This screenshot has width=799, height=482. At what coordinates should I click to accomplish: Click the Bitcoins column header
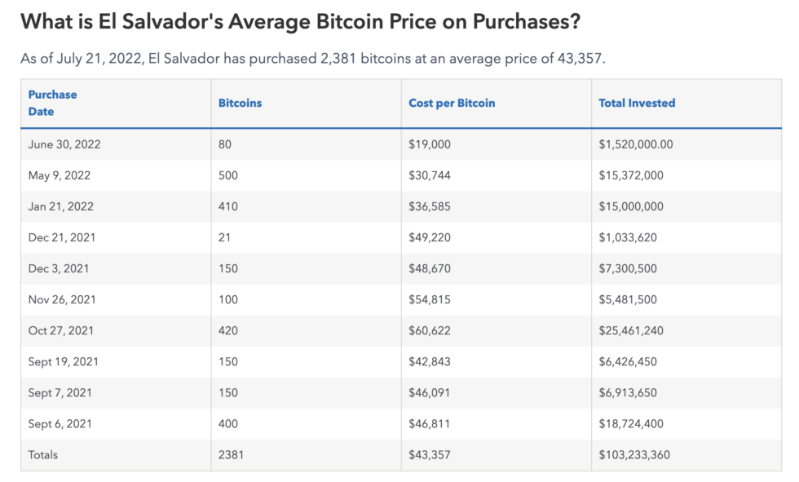tap(240, 103)
